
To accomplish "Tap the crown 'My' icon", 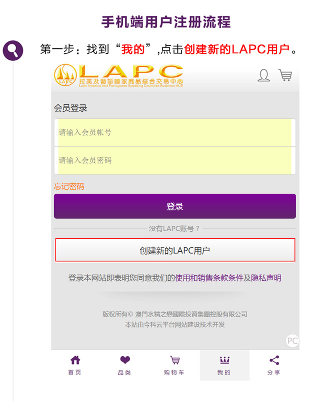I will (x=224, y=360).
